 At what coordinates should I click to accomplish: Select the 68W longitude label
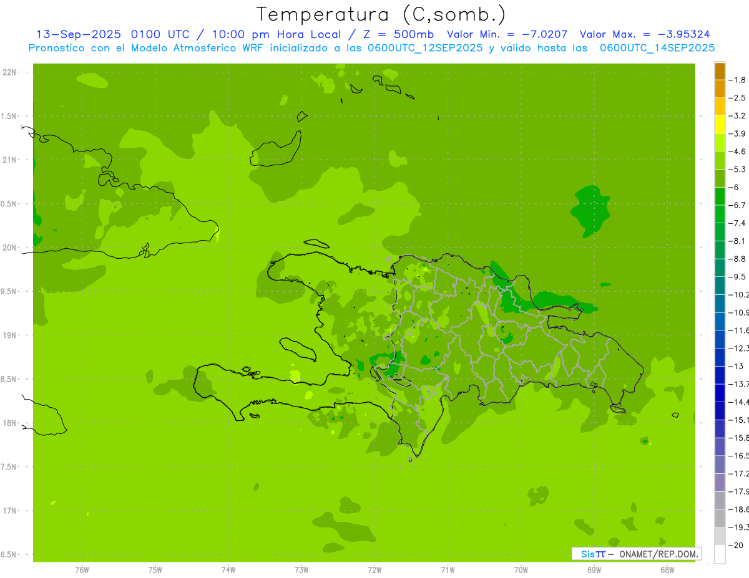pyautogui.click(x=667, y=570)
